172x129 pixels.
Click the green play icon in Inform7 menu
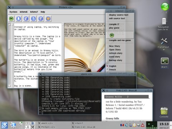coord(112,35)
